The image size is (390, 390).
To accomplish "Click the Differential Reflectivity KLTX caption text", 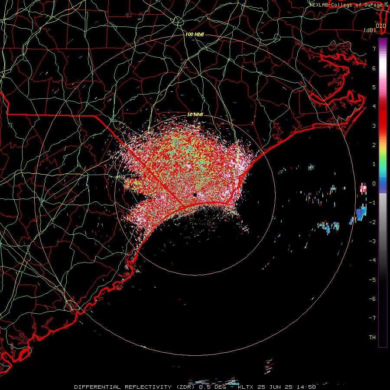I will (x=195, y=387).
